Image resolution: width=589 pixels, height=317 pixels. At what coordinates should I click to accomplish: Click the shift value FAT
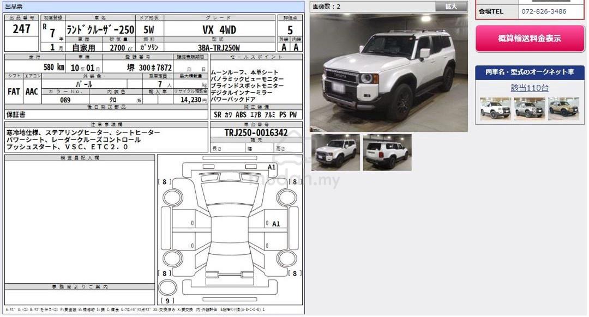pyautogui.click(x=14, y=92)
